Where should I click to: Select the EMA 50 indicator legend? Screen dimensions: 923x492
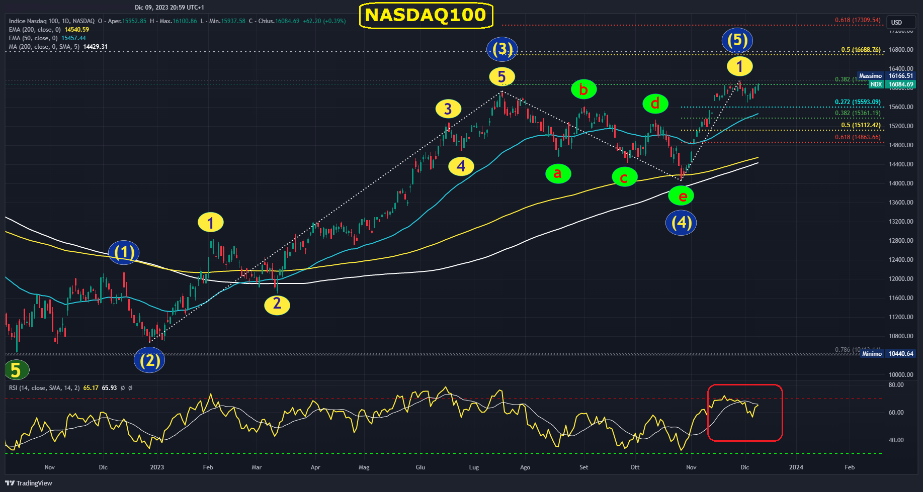47,38
